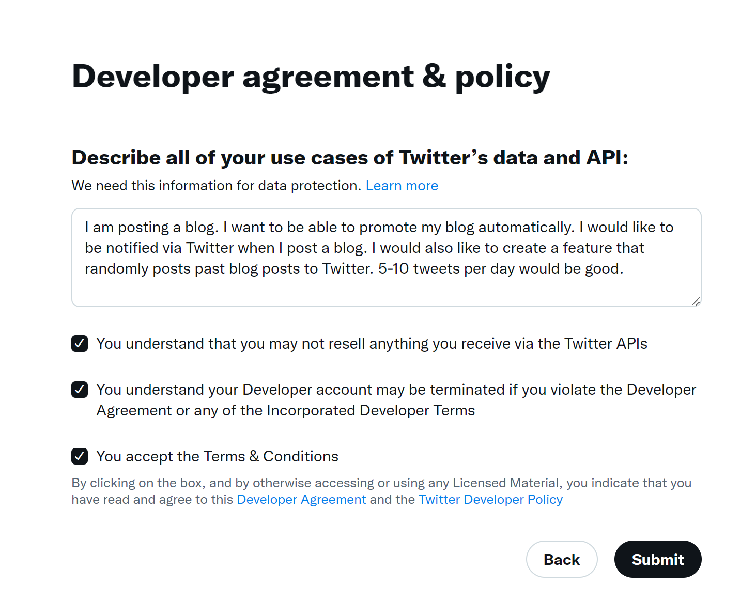The image size is (756, 614).
Task: Uncheck the Terms & Conditions acceptance box
Action: coord(79,456)
